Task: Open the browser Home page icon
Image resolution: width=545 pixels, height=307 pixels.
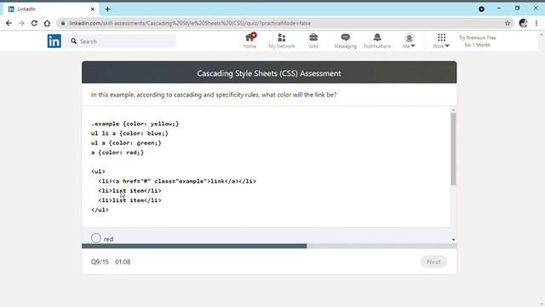Action: tap(47, 23)
